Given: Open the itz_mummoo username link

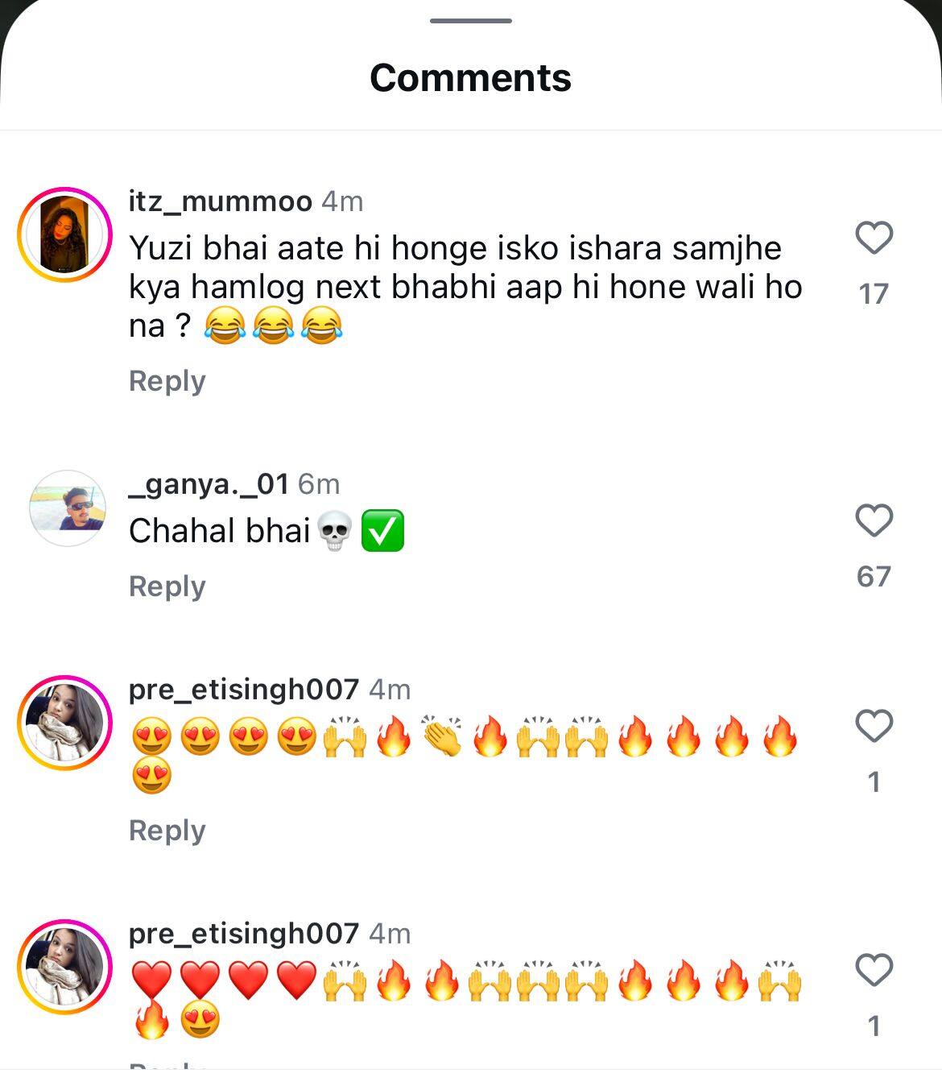Looking at the screenshot, I should click(220, 201).
